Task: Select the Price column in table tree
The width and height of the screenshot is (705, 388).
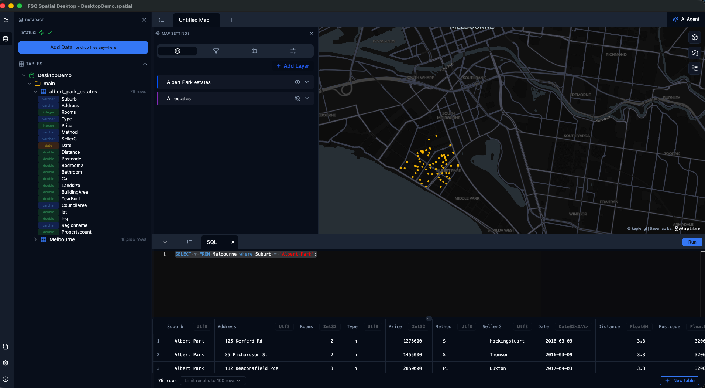Action: (x=67, y=126)
